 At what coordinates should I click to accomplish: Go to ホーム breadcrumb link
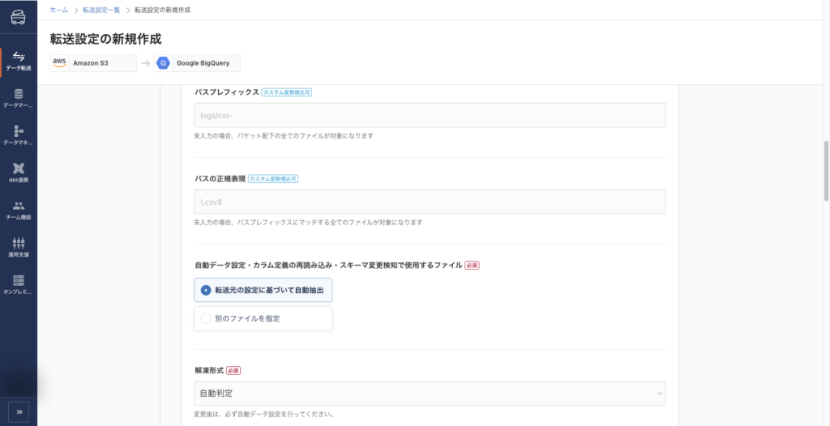58,9
